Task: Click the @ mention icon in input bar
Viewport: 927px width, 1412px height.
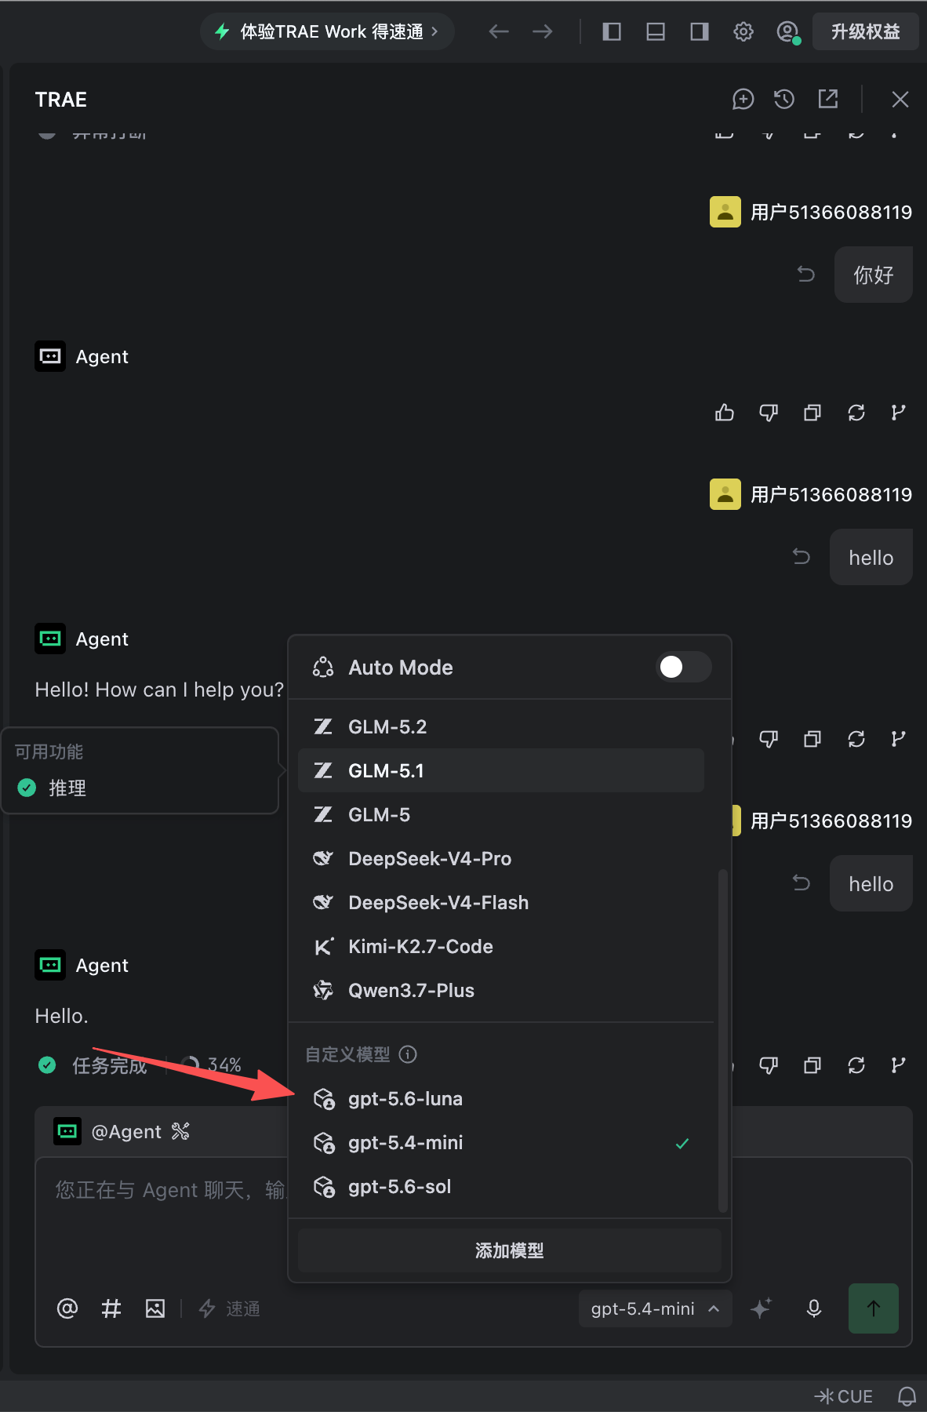Action: coord(67,1308)
